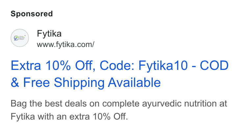Click the 'Fytika10' code in headline
The height and width of the screenshot is (130, 250).
(163, 66)
